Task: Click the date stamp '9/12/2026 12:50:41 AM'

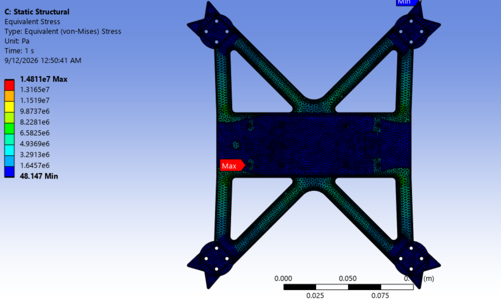Action: (x=43, y=60)
